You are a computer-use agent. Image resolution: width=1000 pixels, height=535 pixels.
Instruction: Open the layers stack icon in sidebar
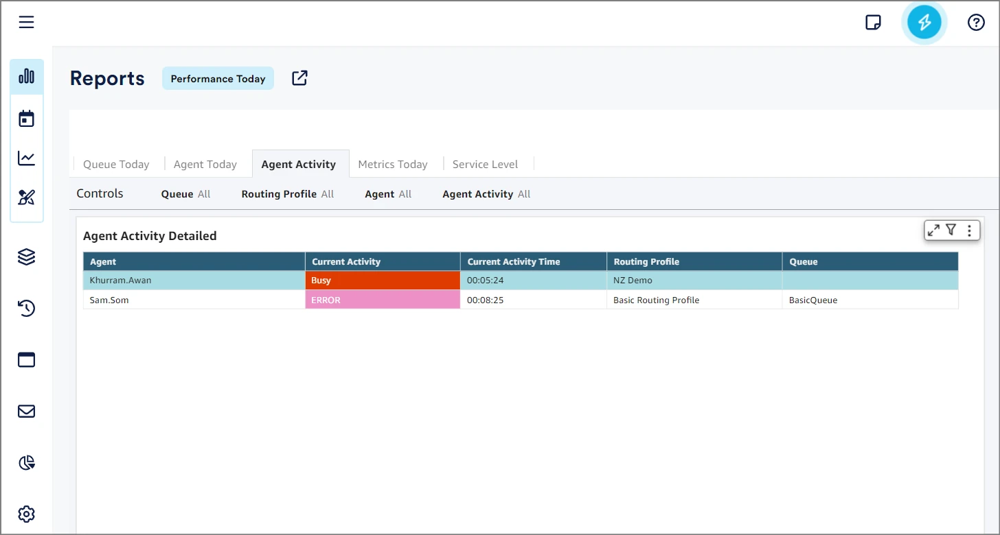coord(26,257)
